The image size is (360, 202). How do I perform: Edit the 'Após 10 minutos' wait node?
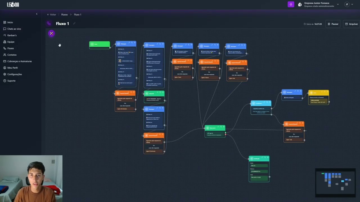point(157,134)
